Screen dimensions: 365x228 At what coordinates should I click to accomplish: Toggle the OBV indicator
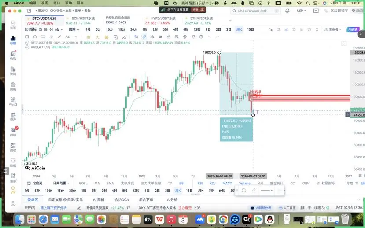point(306,184)
